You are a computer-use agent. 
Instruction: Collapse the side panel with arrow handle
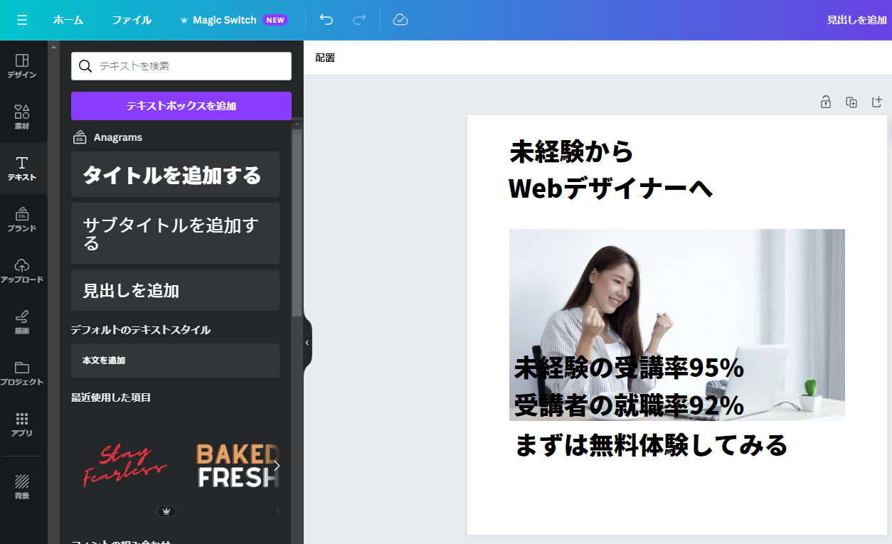(x=307, y=343)
